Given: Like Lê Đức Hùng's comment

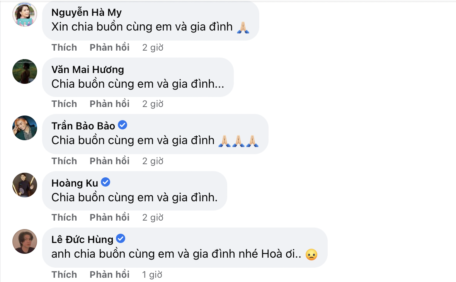Looking at the screenshot, I should tap(64, 274).
